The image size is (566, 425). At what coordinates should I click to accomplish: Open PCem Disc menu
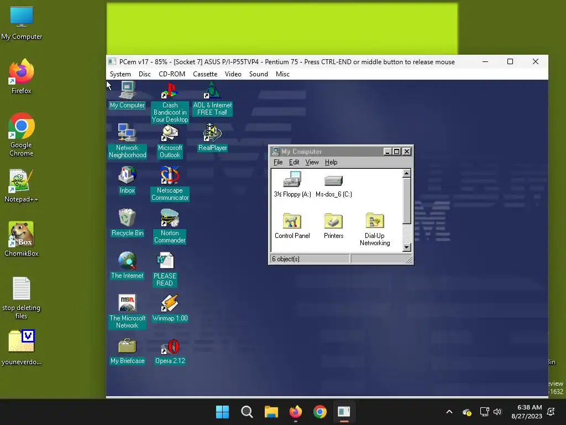click(x=144, y=74)
